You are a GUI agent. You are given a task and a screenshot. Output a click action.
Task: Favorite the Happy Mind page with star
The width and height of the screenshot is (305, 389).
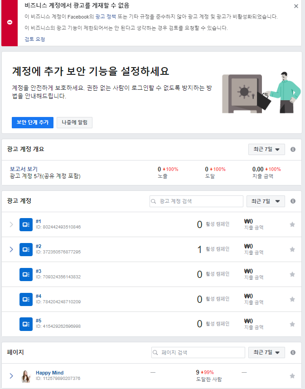[292, 376]
